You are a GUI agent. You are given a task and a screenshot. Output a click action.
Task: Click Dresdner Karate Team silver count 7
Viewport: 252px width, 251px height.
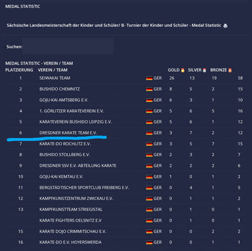coord(191,133)
